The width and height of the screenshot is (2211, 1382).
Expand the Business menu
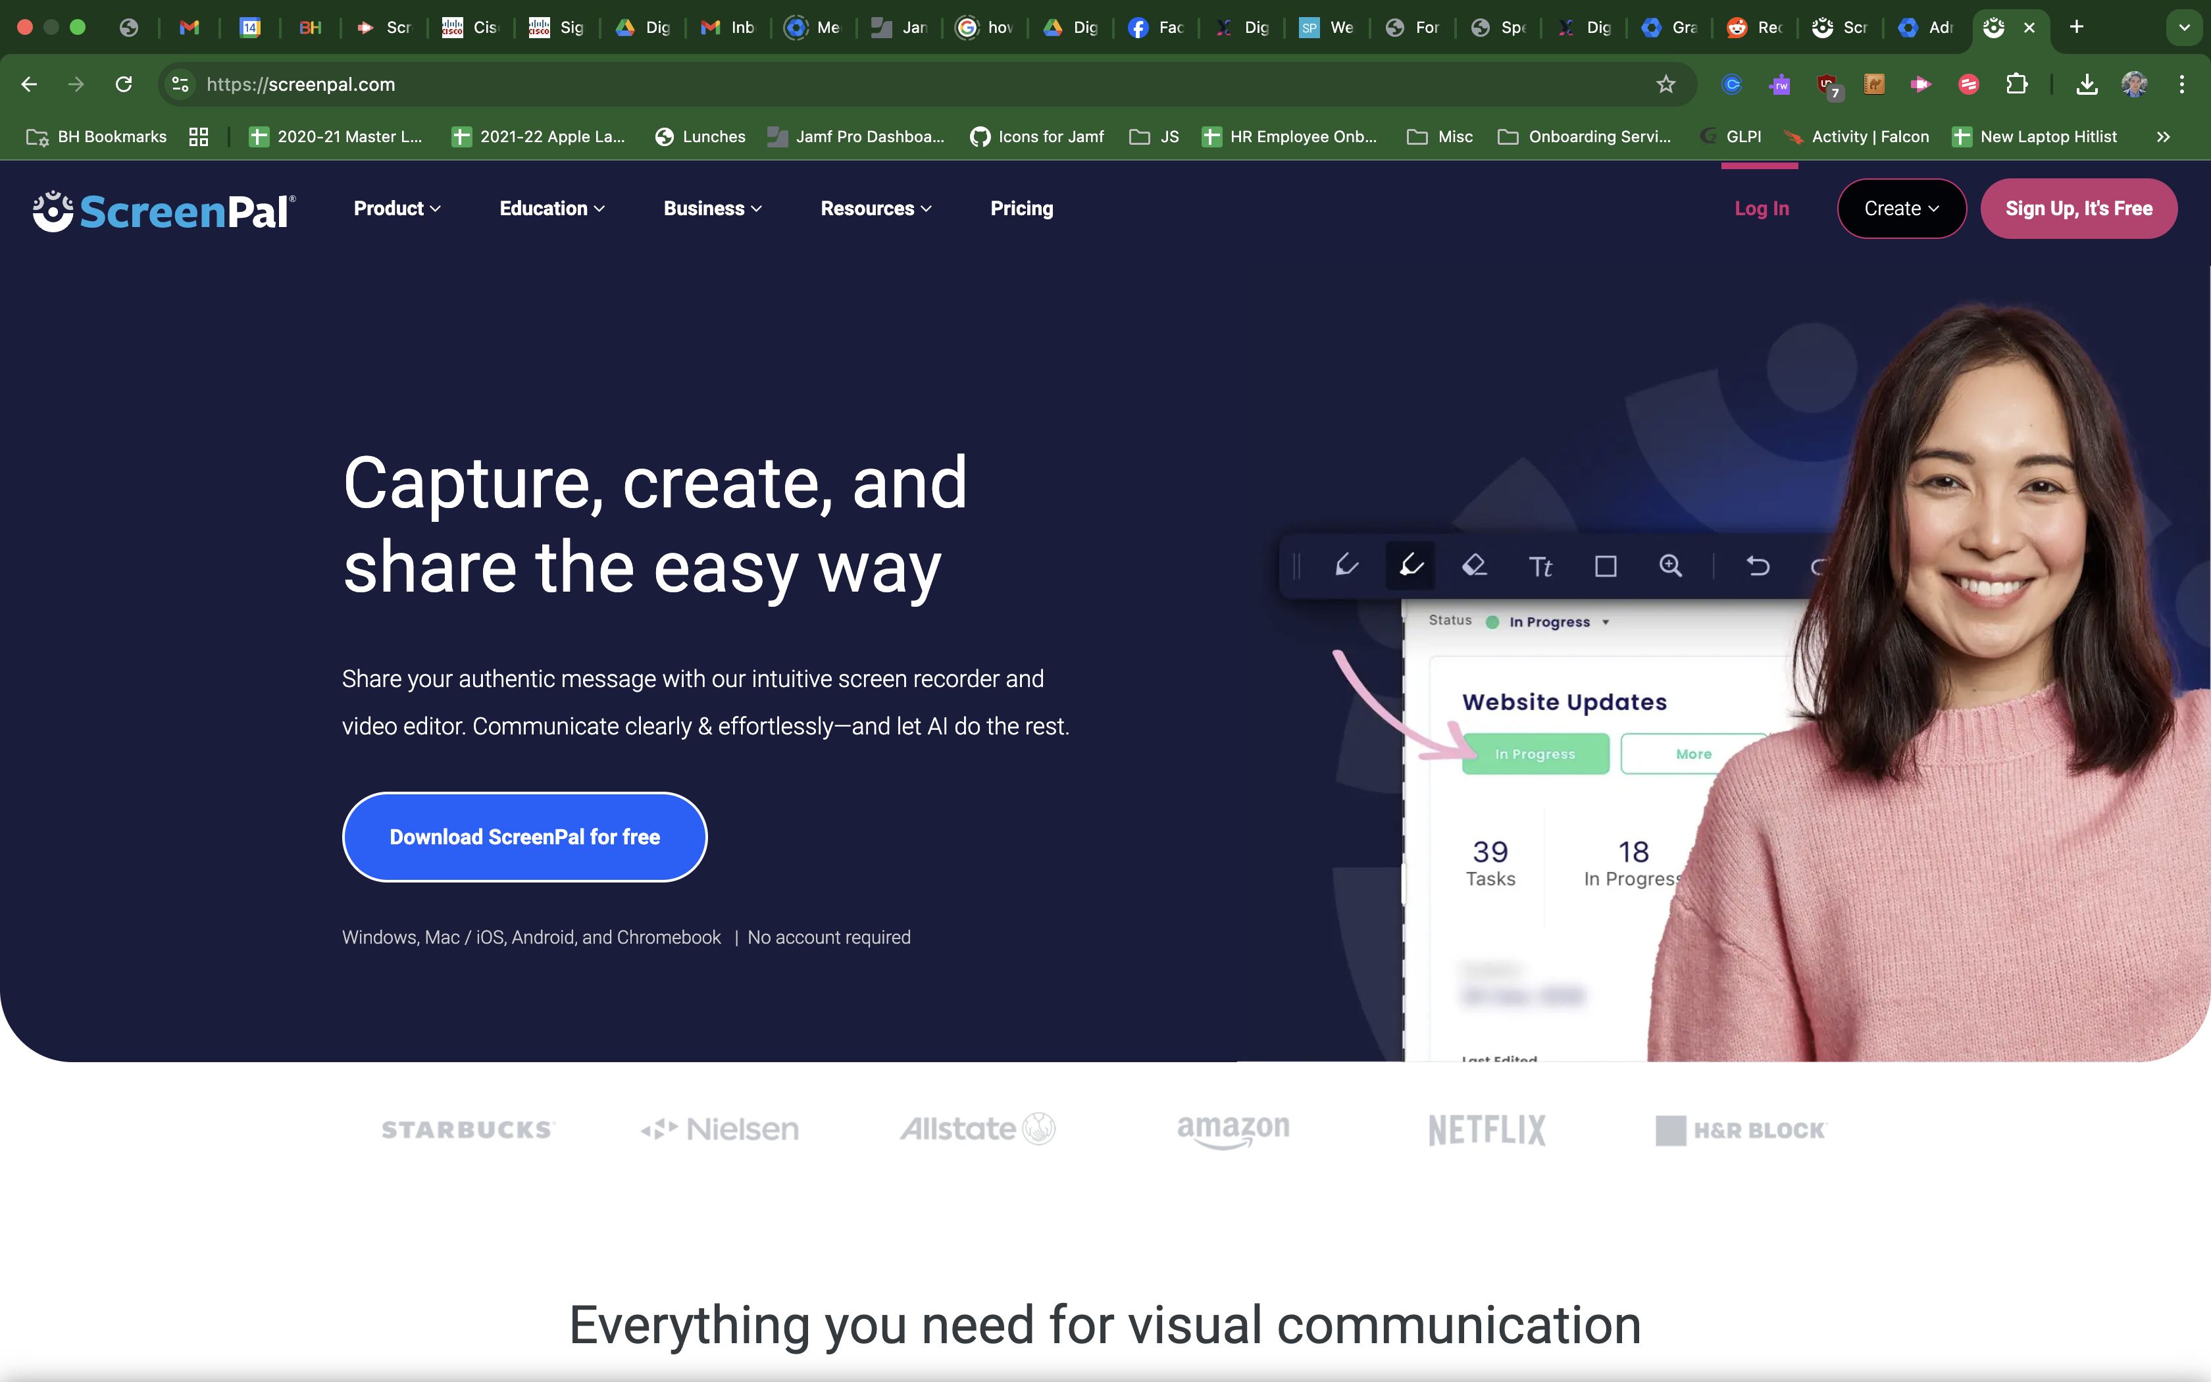(x=713, y=209)
